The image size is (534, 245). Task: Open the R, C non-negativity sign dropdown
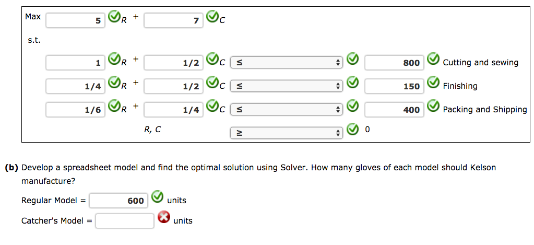(x=286, y=133)
